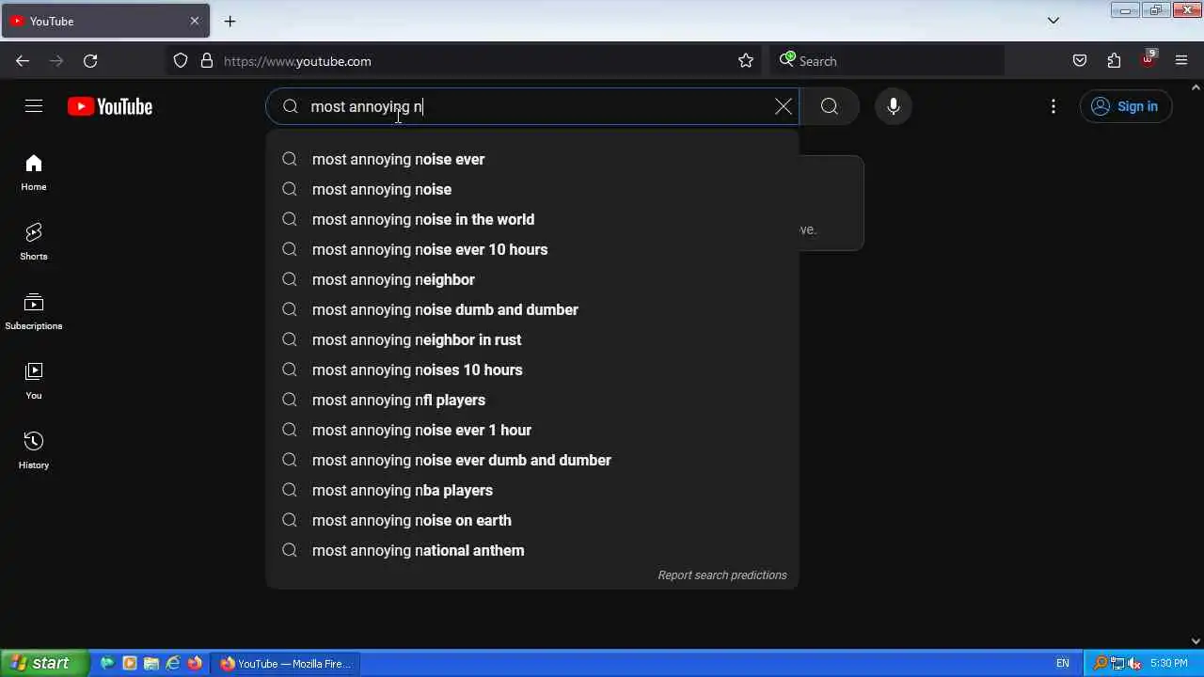Open a new tab with the plus
Image resolution: width=1204 pixels, height=677 pixels.
point(230,21)
